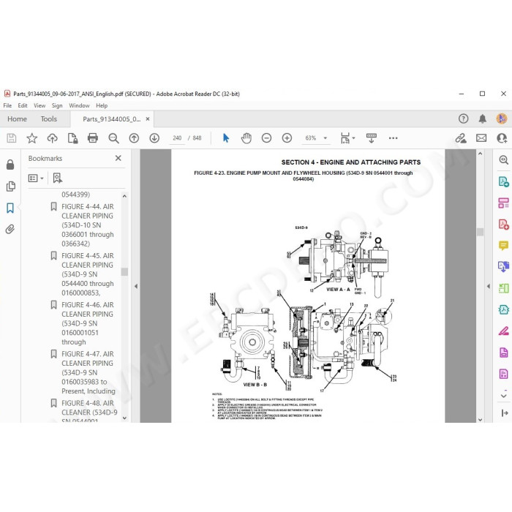Screen dimensions: 512x512
Task: Open FIGURE 4-45 AIR CLEANER PIPING bookmark
Action: tap(88, 274)
